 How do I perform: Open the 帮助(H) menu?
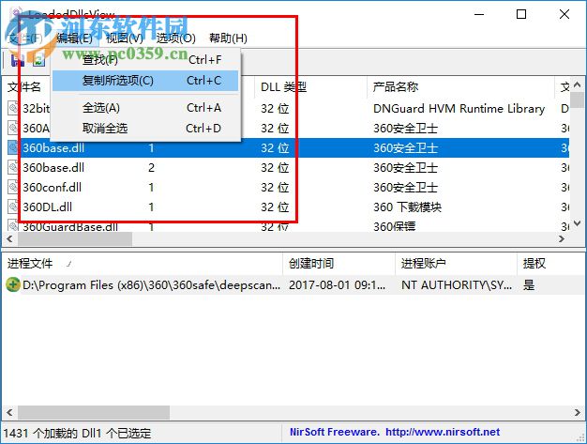pos(228,38)
